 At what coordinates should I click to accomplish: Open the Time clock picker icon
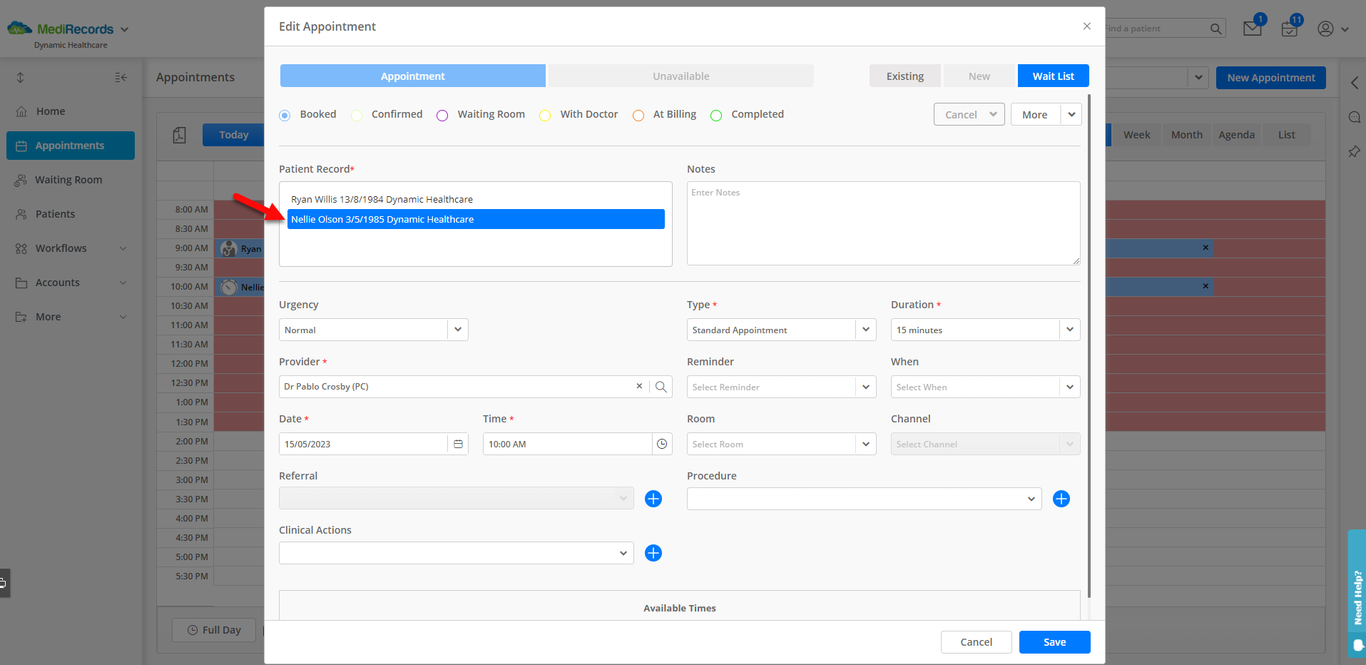pyautogui.click(x=662, y=444)
